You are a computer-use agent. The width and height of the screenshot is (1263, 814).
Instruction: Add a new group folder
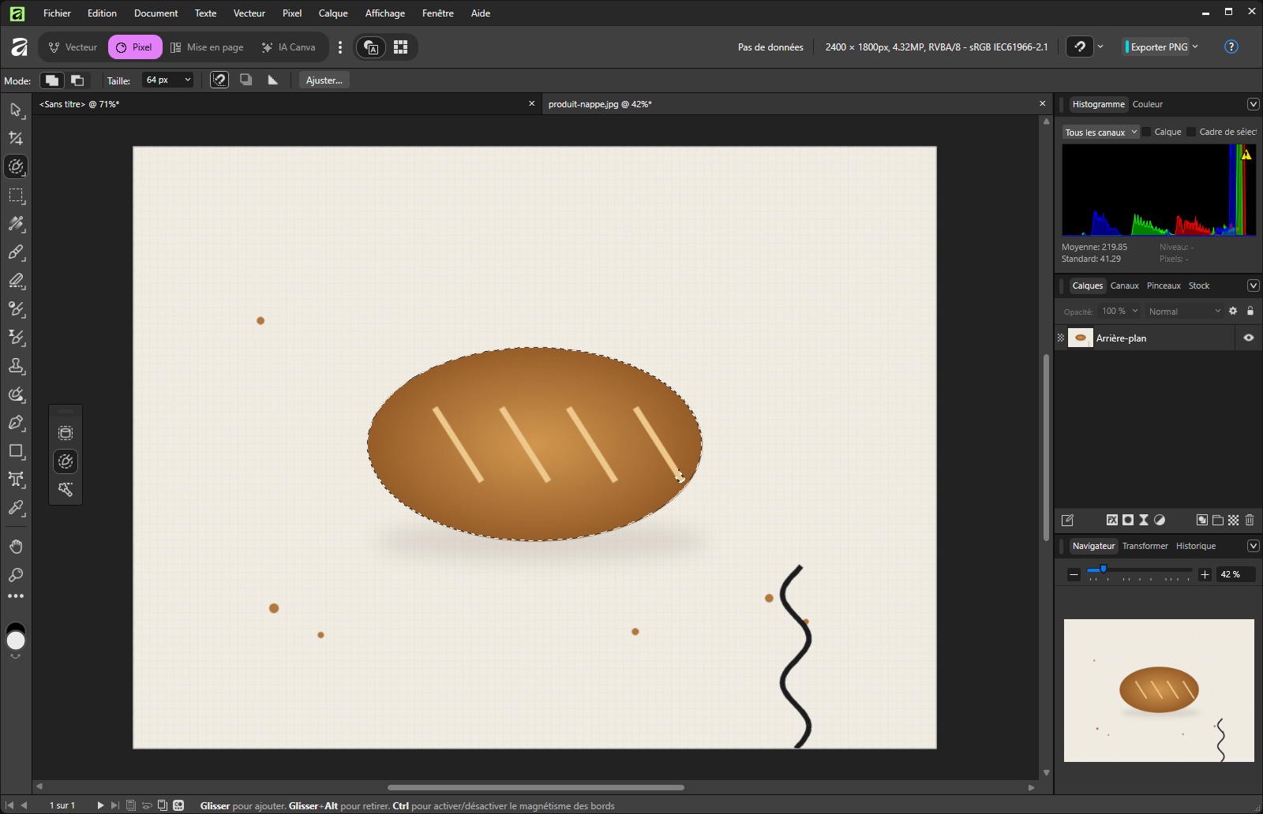tap(1218, 520)
